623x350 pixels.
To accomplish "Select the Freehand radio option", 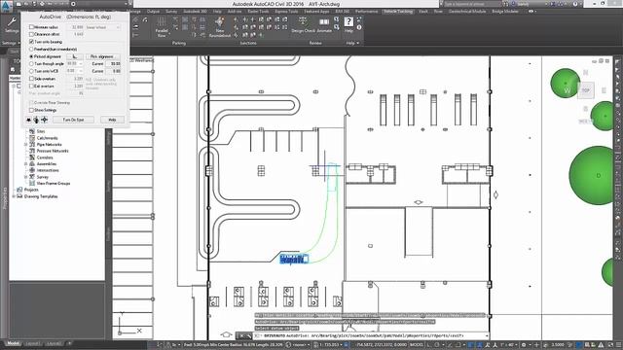I will 31,50.
